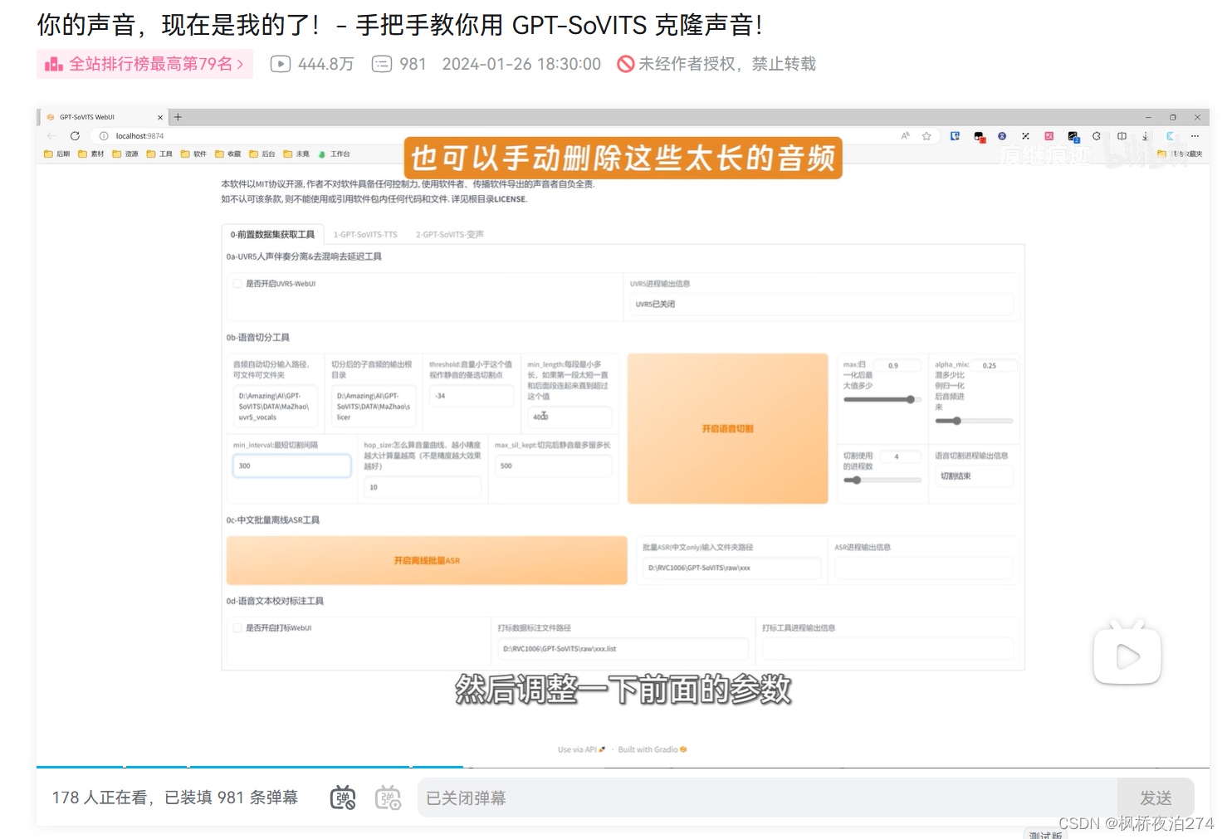Open the browser Downloads icon

tap(1146, 135)
